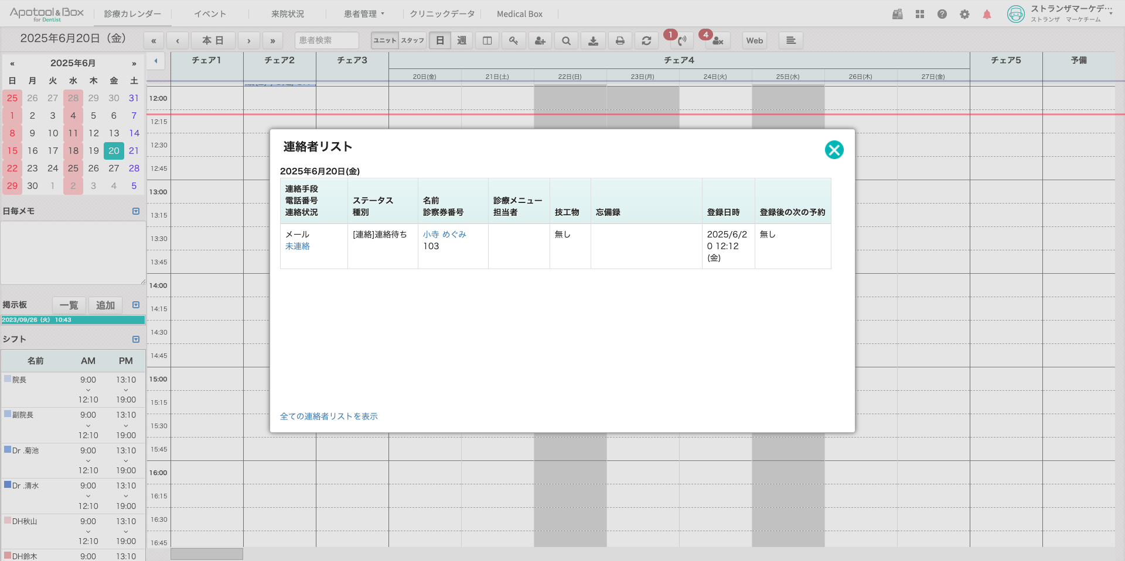
Task: Click the add patient icon in toolbar
Action: pos(540,40)
